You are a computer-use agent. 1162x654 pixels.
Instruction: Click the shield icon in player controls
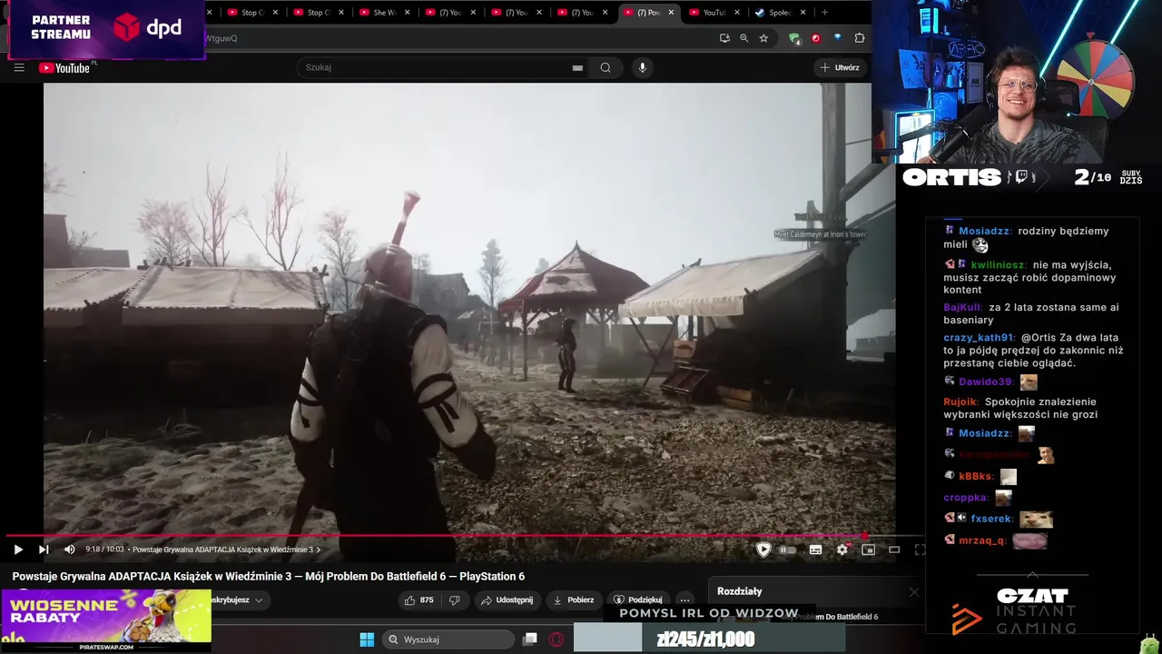[763, 550]
